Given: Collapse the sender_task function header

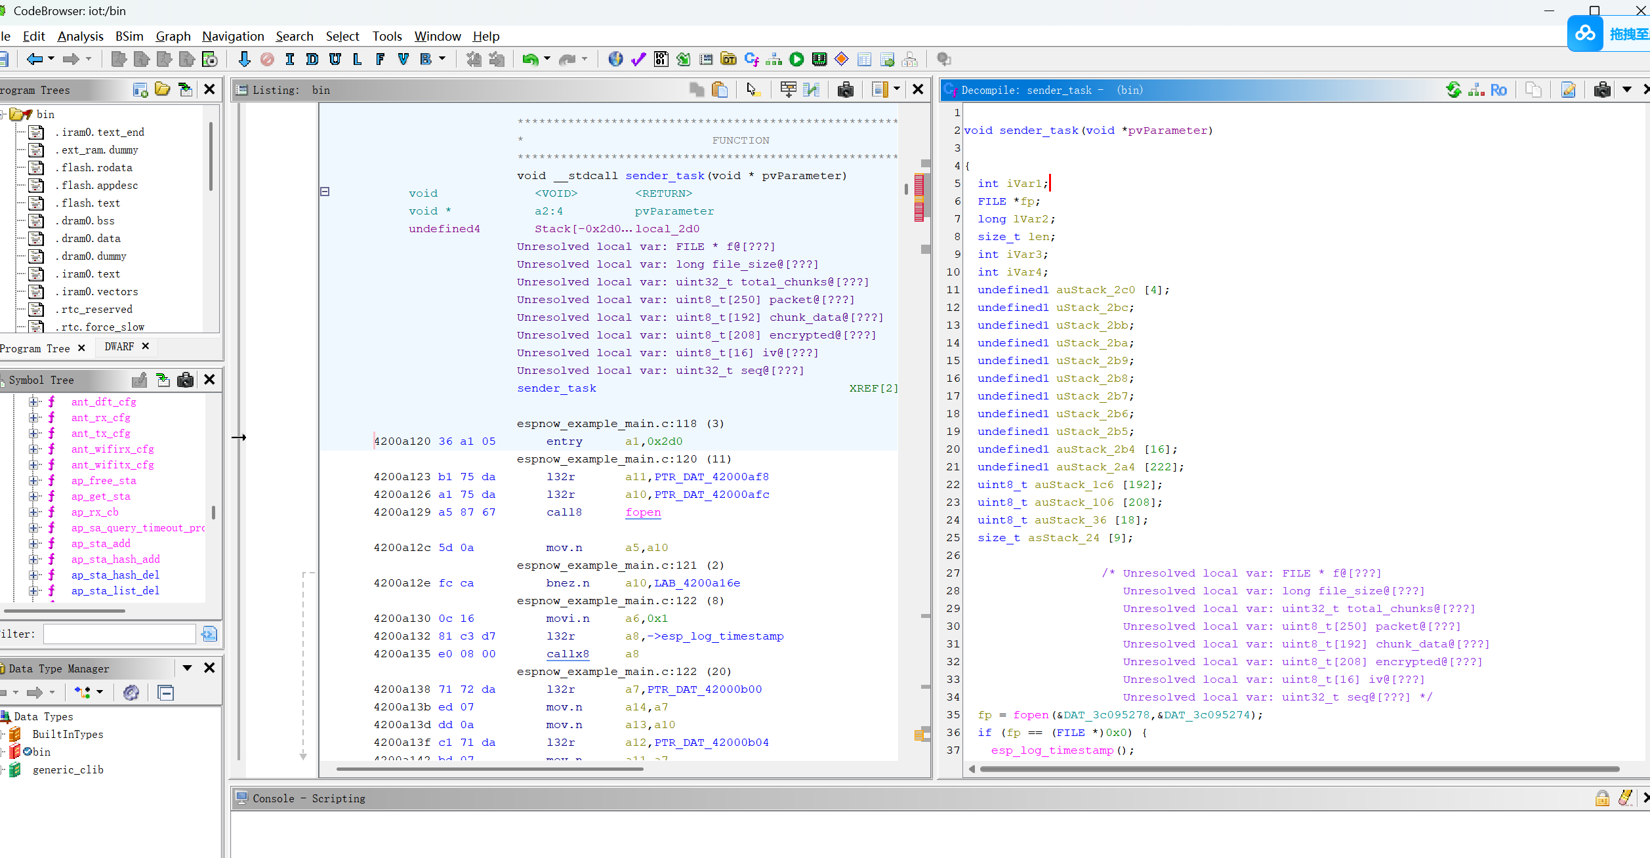Looking at the screenshot, I should point(325,192).
